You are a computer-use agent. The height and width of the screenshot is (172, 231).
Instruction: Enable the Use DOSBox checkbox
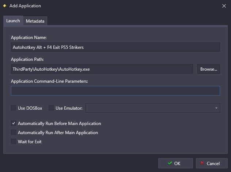coord(14,108)
